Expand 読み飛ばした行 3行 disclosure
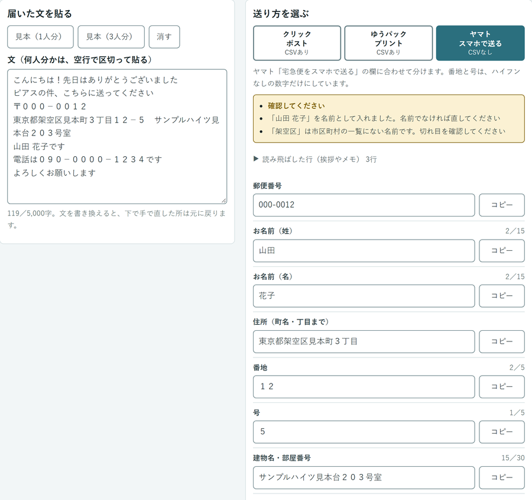The height and width of the screenshot is (500, 532). pos(315,159)
